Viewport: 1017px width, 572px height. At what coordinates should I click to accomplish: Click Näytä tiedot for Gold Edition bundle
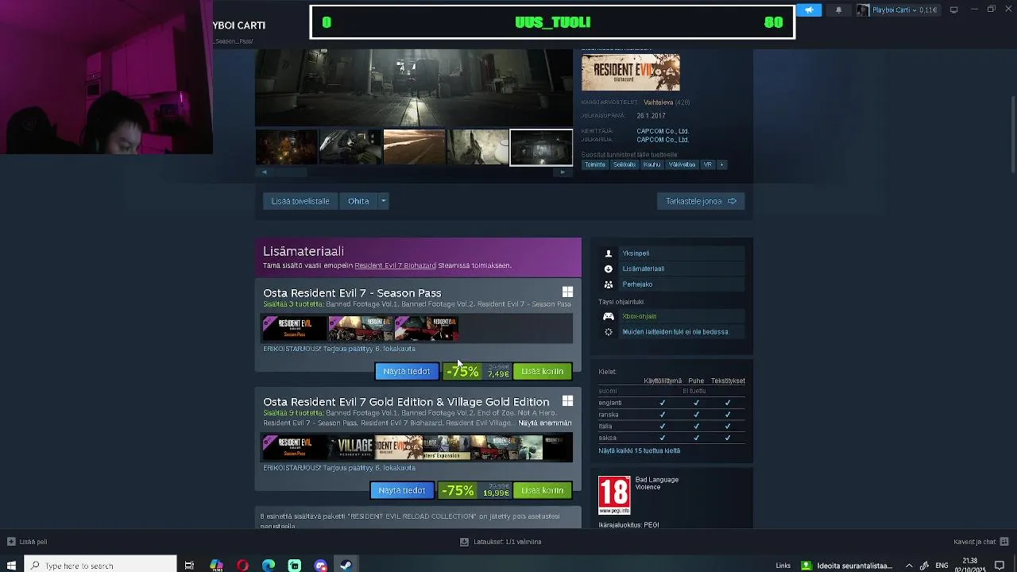click(x=402, y=490)
